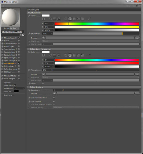Collapse the Diffuse Layer Transparency section

pos(29,49)
